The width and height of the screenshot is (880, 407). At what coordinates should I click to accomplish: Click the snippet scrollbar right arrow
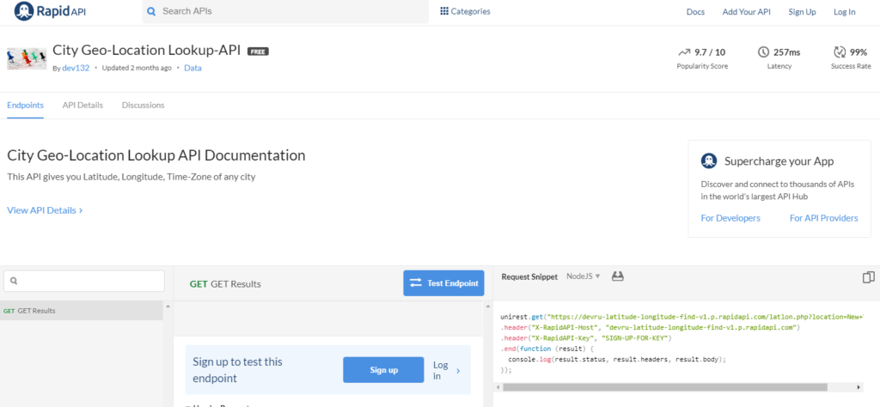click(859, 387)
